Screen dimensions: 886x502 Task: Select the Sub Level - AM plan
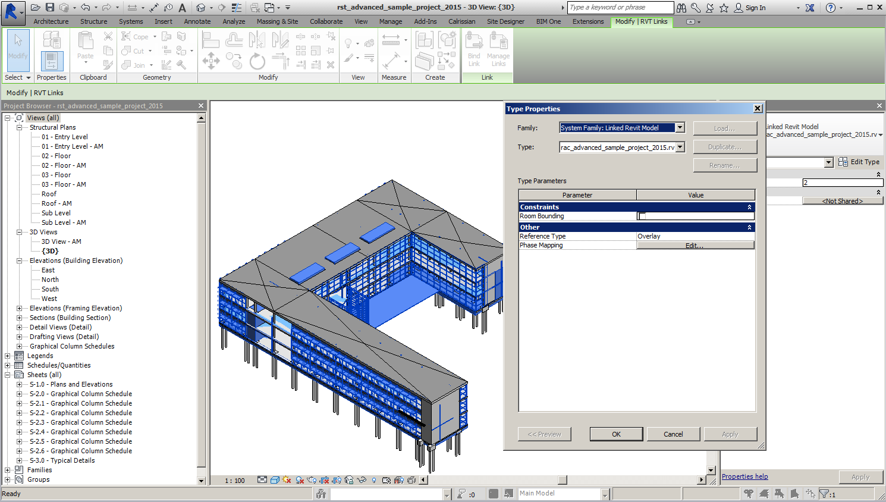tap(64, 222)
